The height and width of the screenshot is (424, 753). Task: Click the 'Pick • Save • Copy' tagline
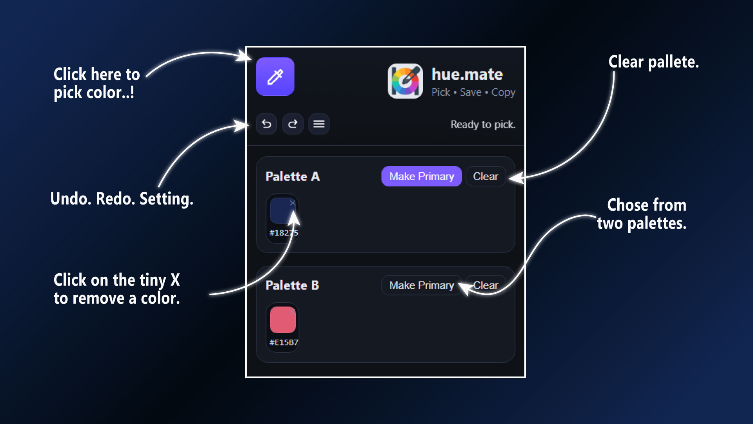pos(473,92)
